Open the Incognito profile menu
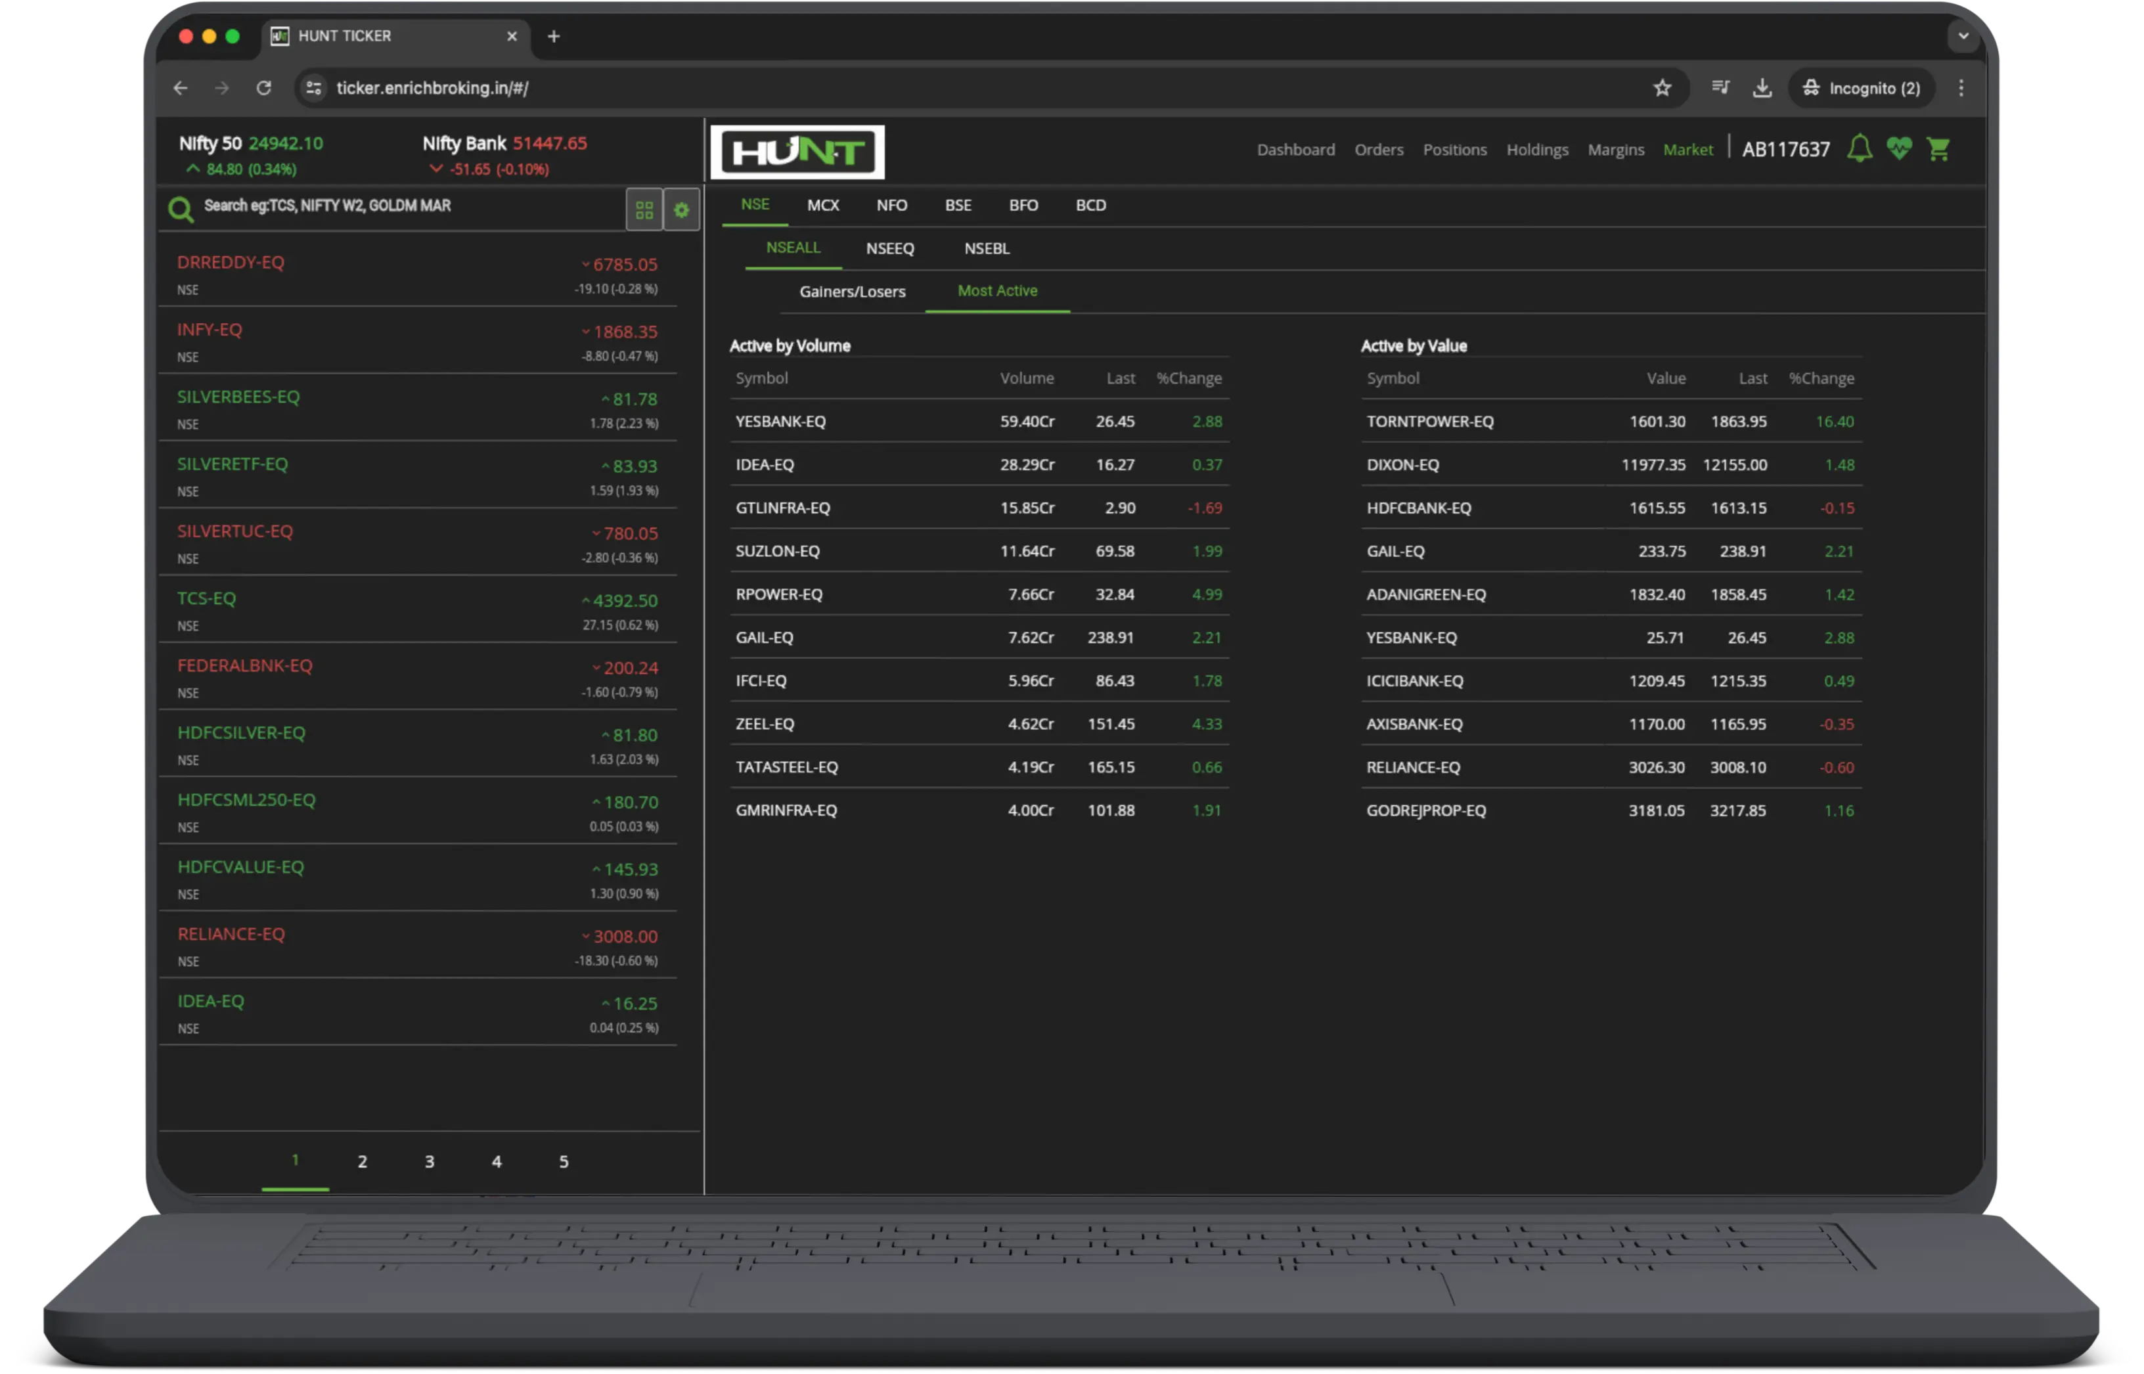Screen dimensions: 2144x1374 pos(1861,87)
